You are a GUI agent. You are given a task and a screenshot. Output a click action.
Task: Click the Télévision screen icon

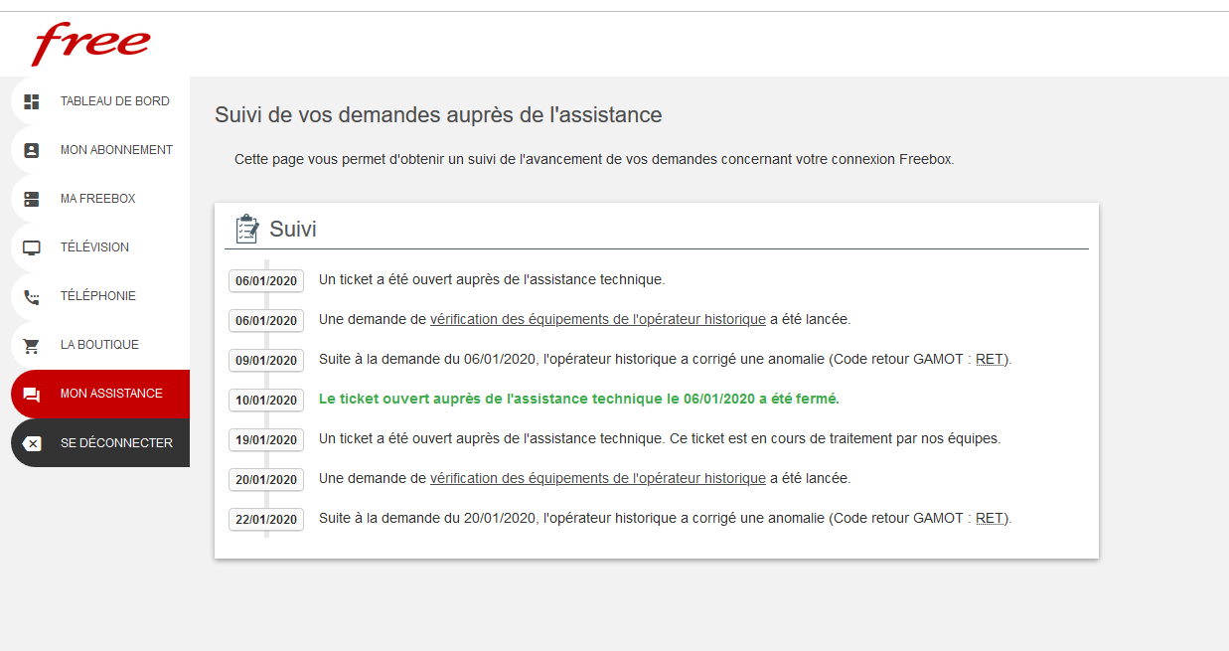coord(32,247)
